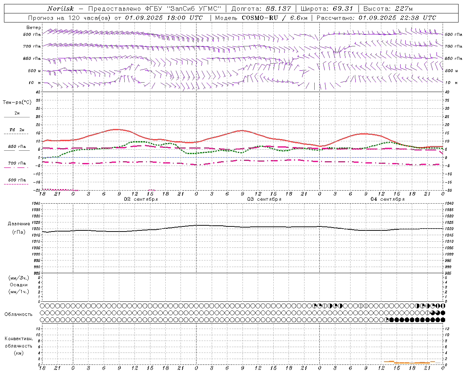Click the "Давление" pressure panel label
Viewport: 464px width, 371px height.
click(x=19, y=224)
